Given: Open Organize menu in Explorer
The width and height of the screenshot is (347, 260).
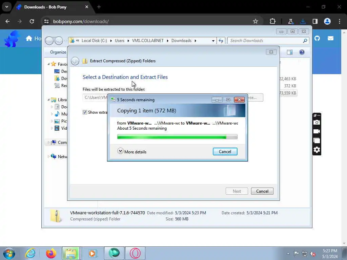Looking at the screenshot, I should click(58, 52).
